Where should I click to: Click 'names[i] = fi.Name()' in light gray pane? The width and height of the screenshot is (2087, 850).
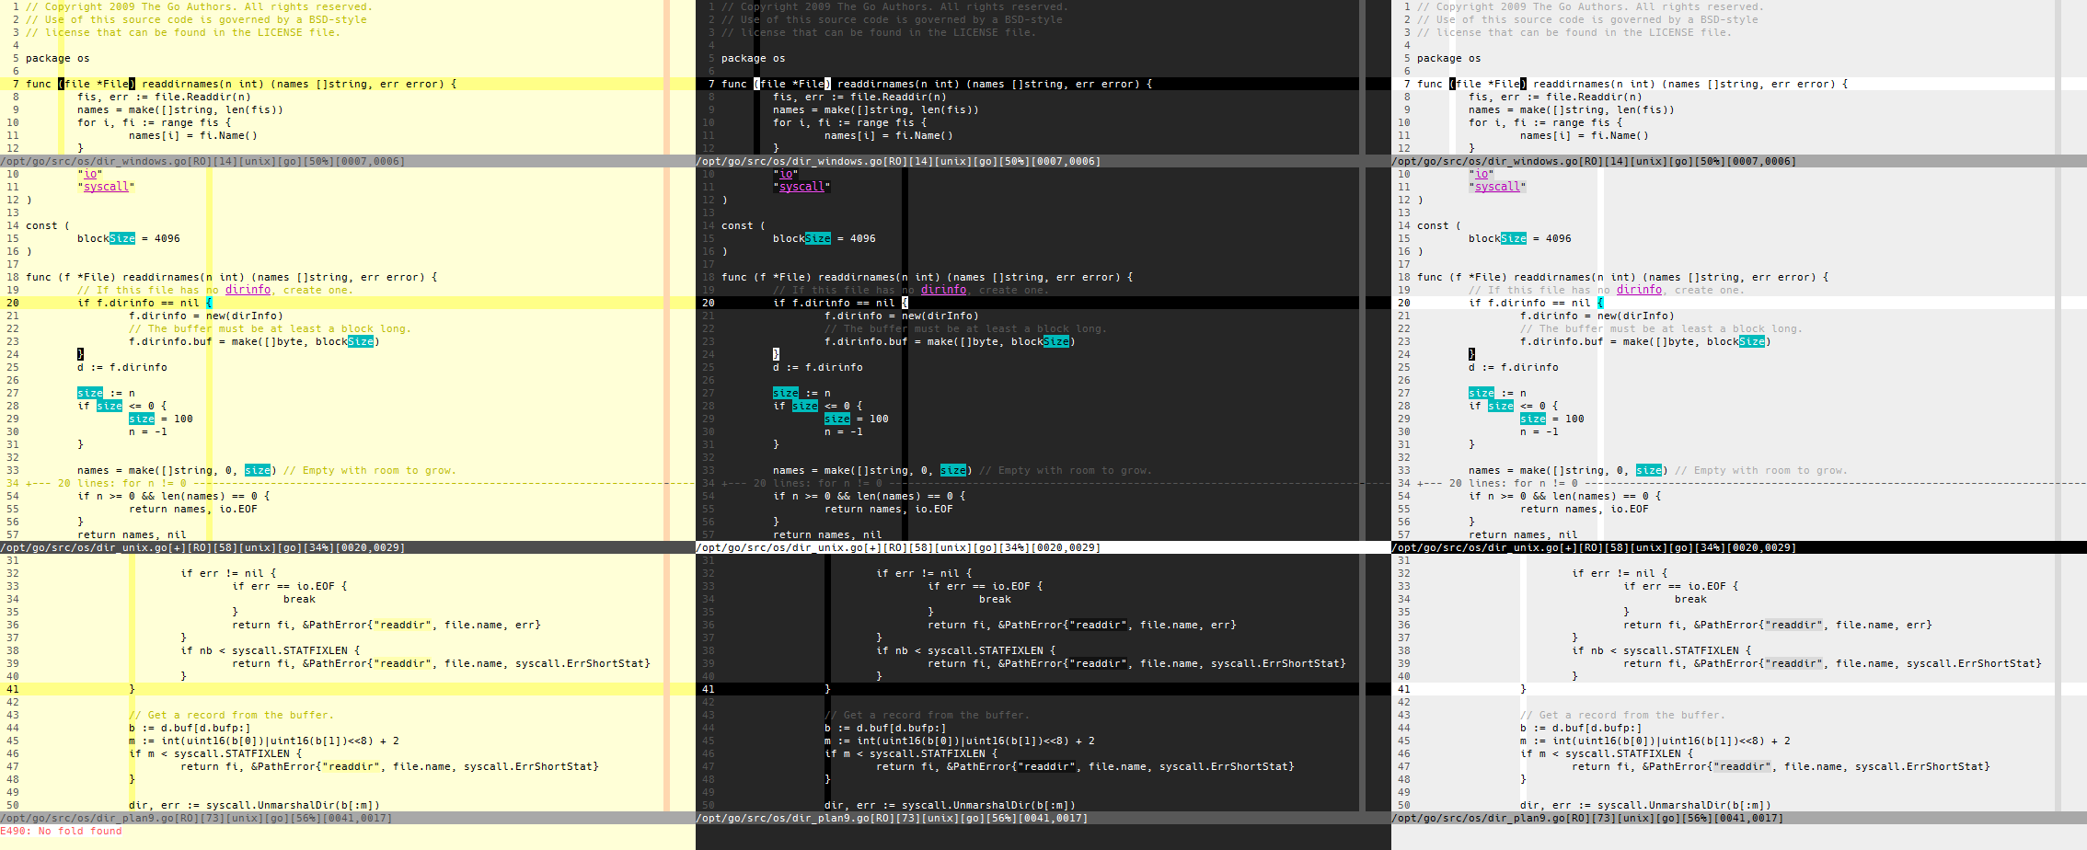1585,135
